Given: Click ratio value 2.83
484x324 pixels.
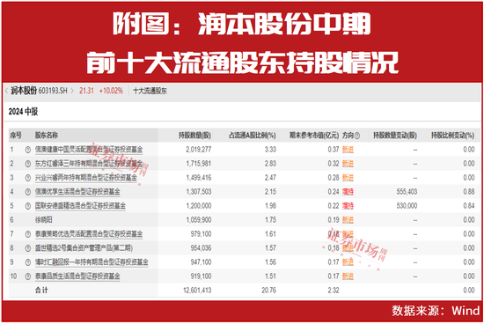Looking at the screenshot, I should click(270, 164).
